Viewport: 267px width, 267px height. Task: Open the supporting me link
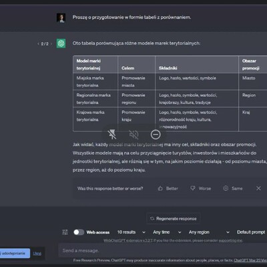coord(230,240)
